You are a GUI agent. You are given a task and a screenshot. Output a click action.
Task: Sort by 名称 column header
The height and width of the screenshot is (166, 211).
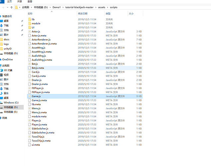[30, 14]
